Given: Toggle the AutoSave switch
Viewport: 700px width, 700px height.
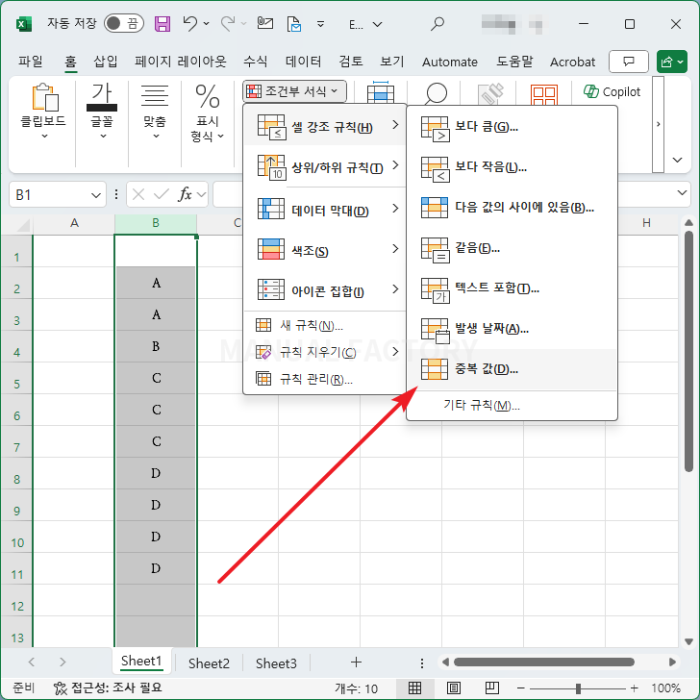Looking at the screenshot, I should tap(124, 23).
